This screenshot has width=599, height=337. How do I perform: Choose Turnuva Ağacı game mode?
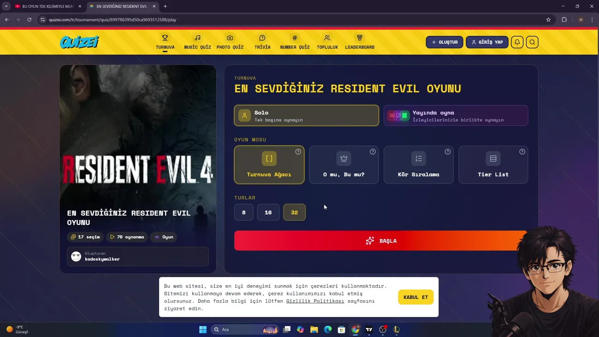[x=269, y=165]
